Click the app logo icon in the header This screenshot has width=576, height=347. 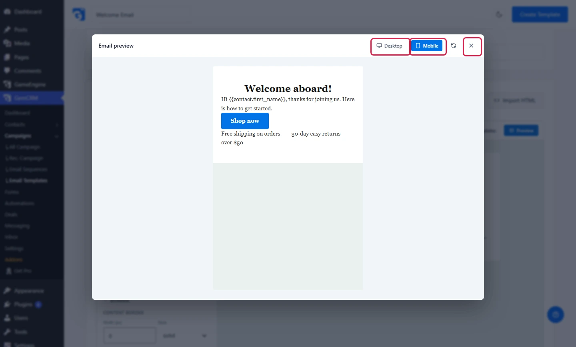(x=79, y=14)
